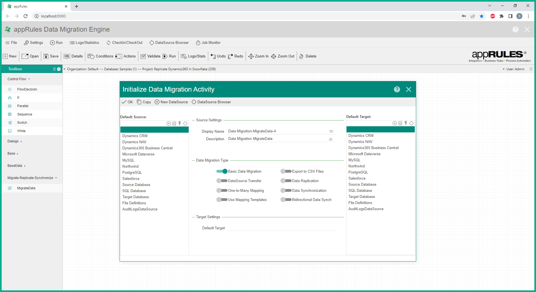
Task: Enable Bidirectional Data Synch toggle
Action: point(286,200)
